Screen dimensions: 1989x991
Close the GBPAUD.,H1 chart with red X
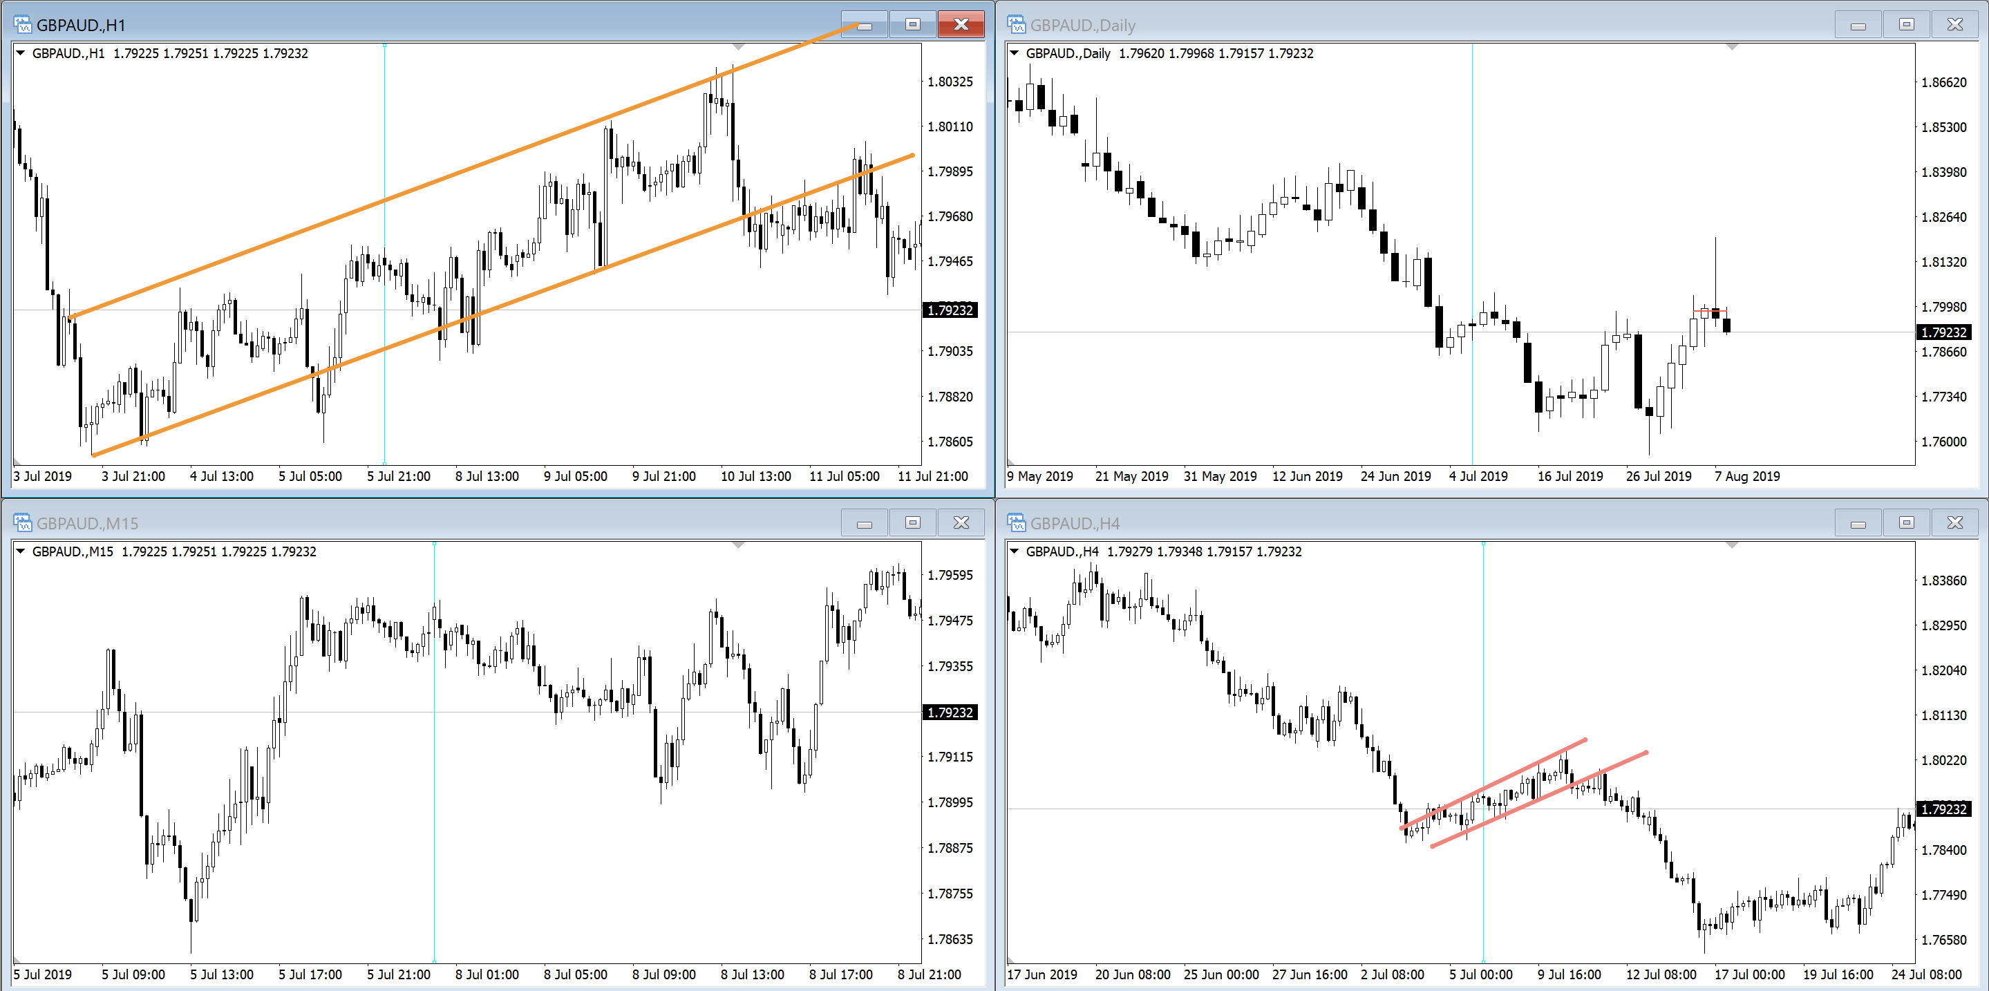tap(961, 25)
